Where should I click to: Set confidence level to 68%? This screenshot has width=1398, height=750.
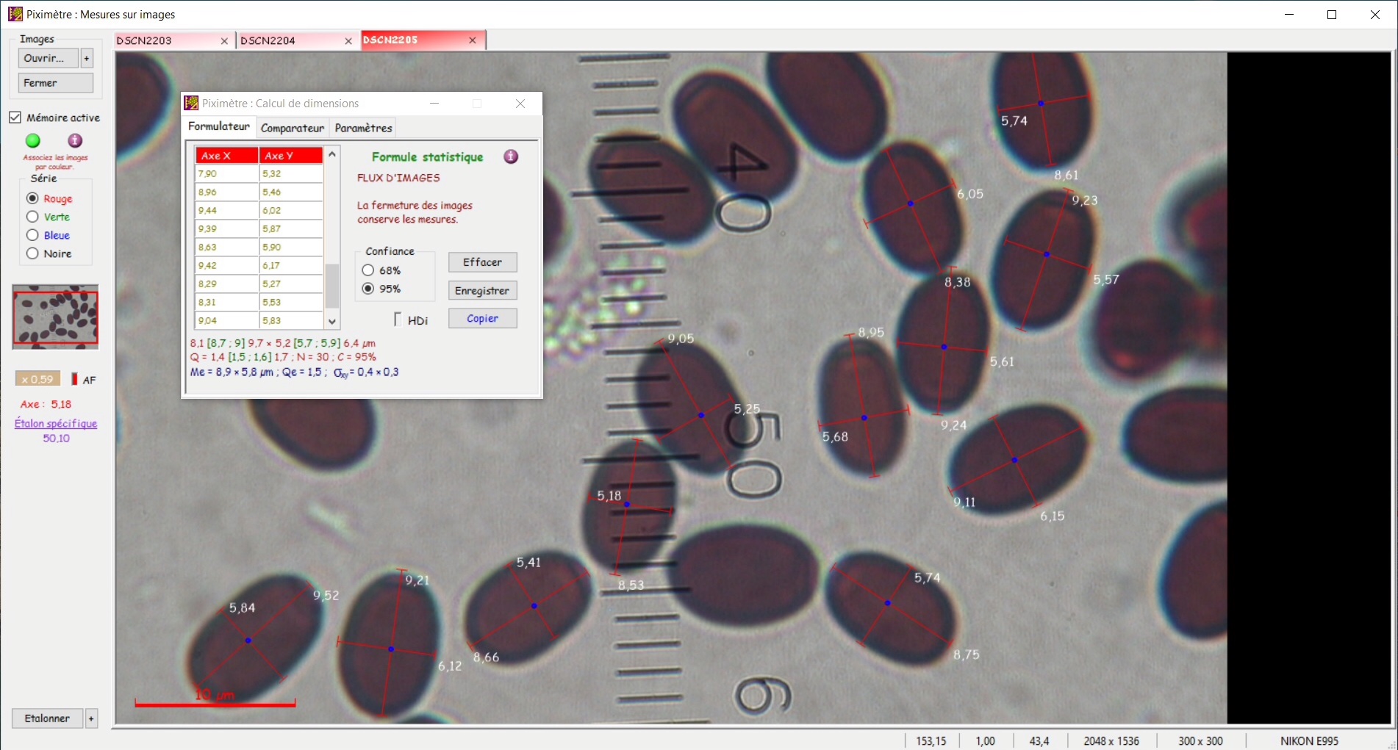tap(368, 270)
